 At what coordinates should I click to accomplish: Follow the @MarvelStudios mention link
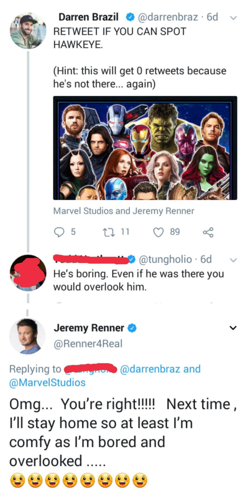(x=48, y=382)
